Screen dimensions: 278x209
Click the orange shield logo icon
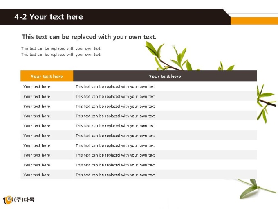click(8, 200)
